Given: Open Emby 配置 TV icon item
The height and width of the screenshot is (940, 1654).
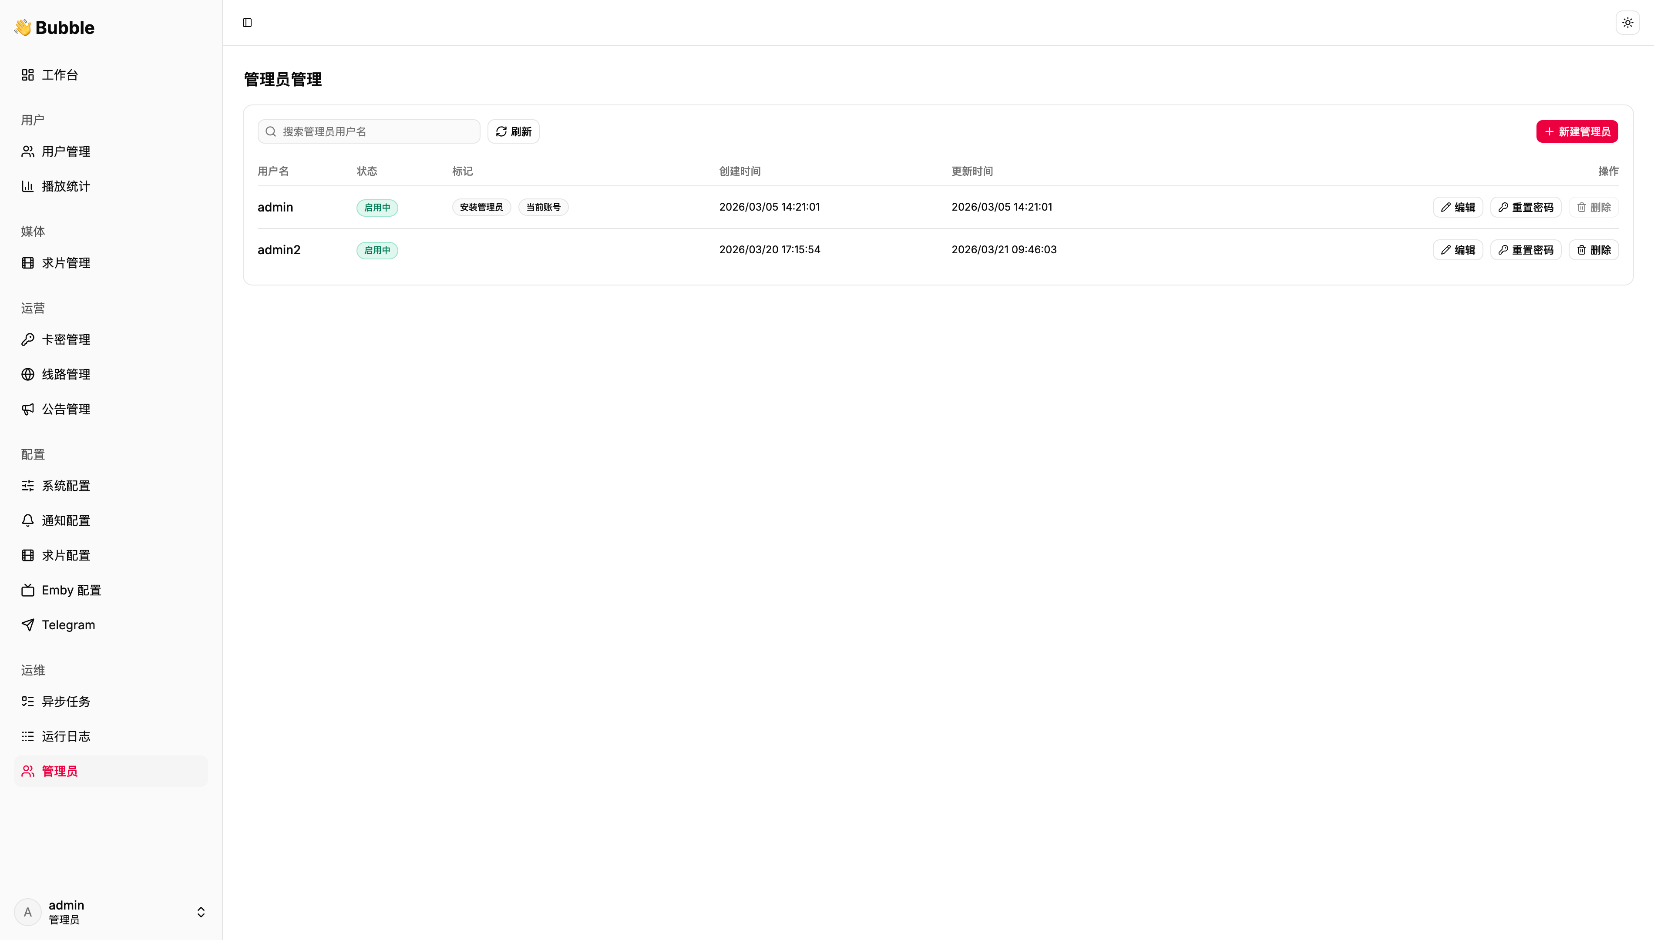Looking at the screenshot, I should tap(71, 590).
